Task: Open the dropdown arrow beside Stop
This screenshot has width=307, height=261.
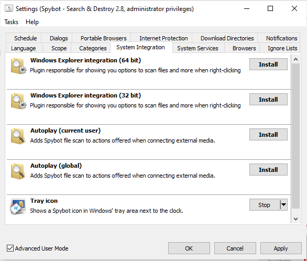Action: click(283, 205)
